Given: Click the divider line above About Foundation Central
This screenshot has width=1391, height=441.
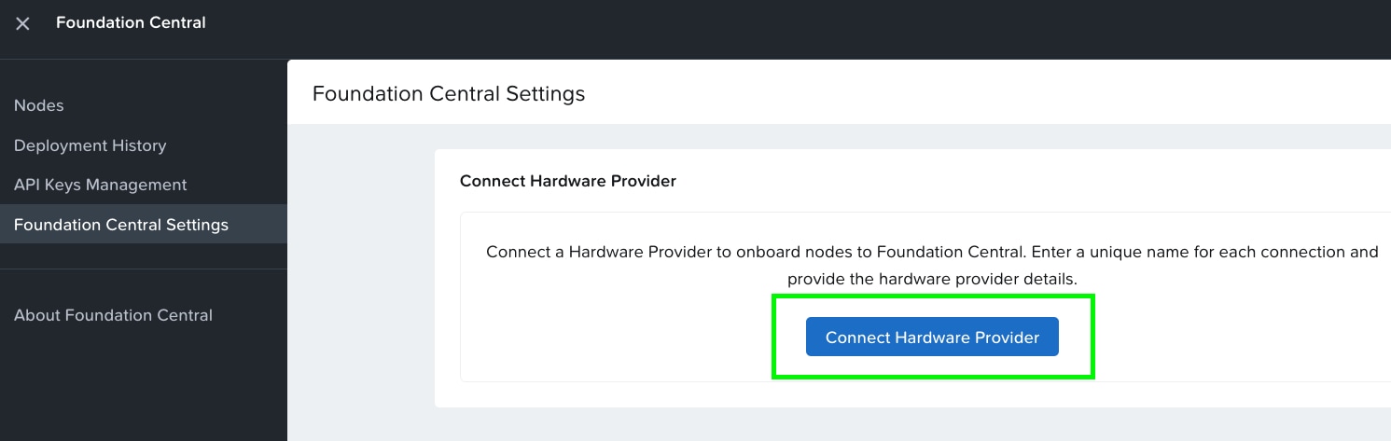Looking at the screenshot, I should pyautogui.click(x=144, y=269).
